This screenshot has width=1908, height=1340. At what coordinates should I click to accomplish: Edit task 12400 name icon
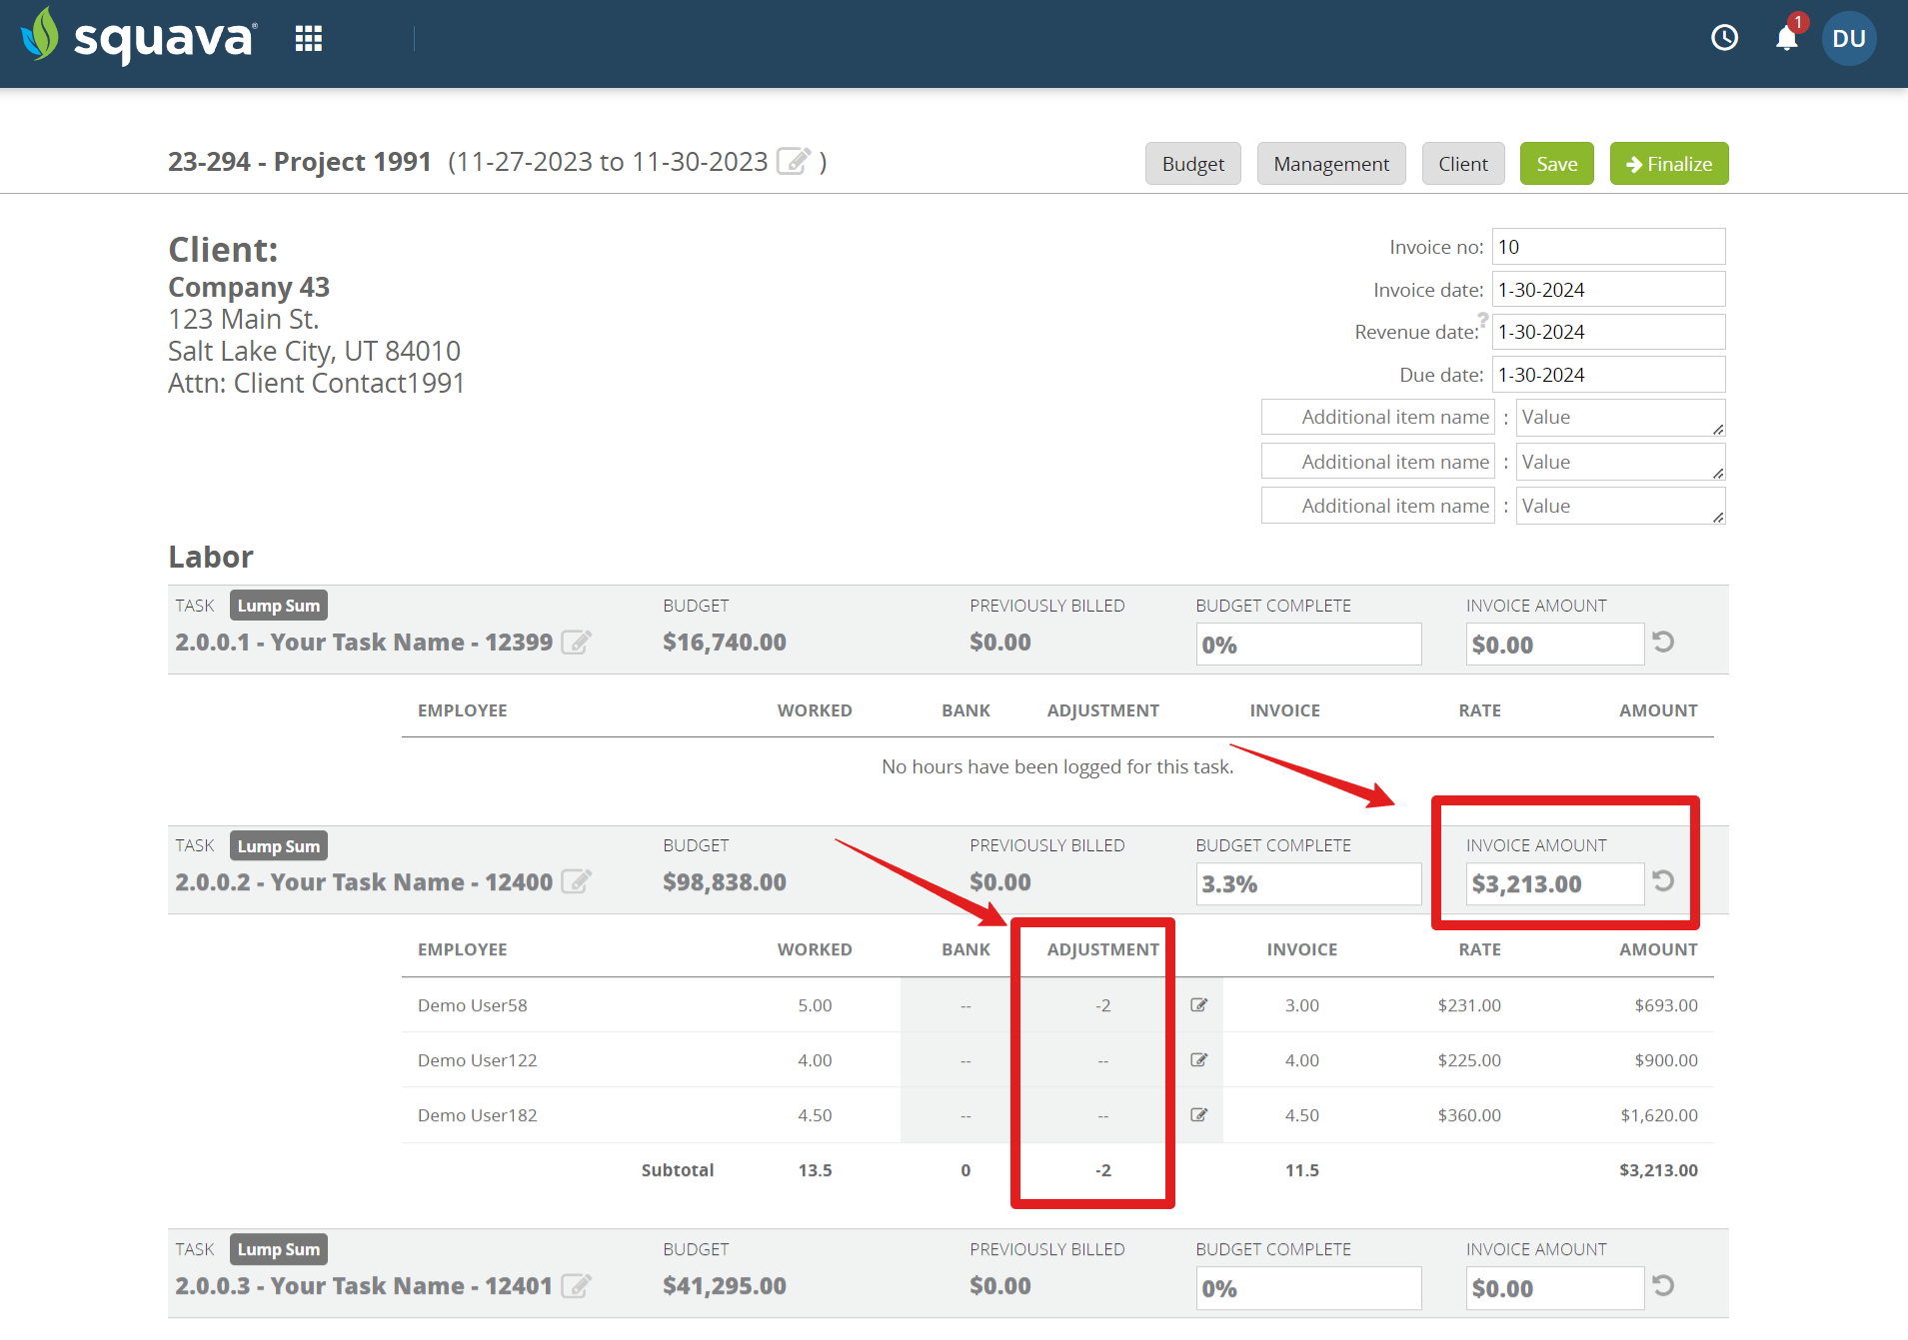[576, 881]
